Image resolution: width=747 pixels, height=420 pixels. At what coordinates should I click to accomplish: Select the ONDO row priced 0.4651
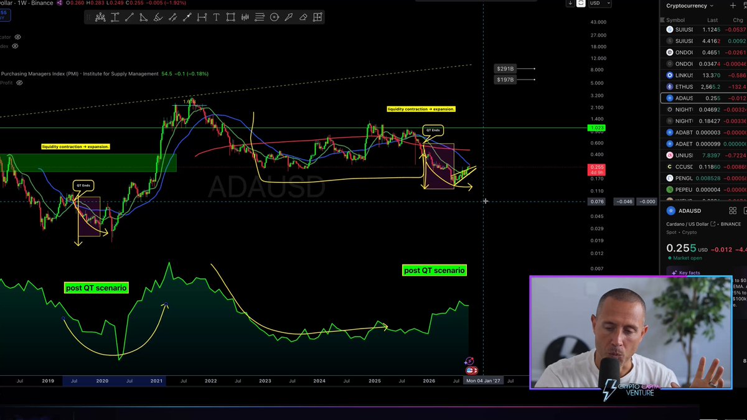tap(703, 52)
